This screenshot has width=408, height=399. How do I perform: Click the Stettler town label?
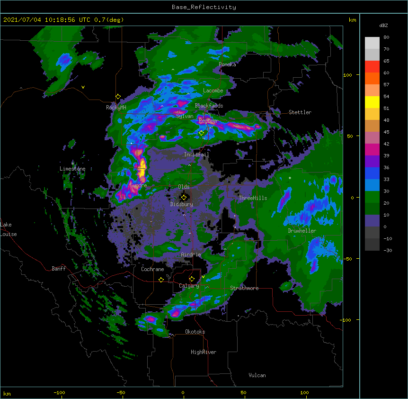tap(300, 112)
